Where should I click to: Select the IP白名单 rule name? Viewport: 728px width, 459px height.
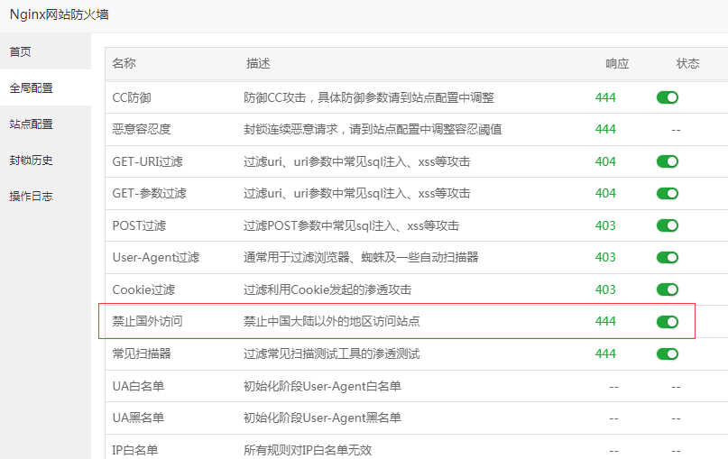pyautogui.click(x=135, y=450)
